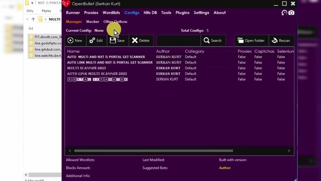Image resolution: width=321 pixels, height=181 pixels.
Task: Select line.watchtv.best folder in Explorer window
Action: [45, 56]
